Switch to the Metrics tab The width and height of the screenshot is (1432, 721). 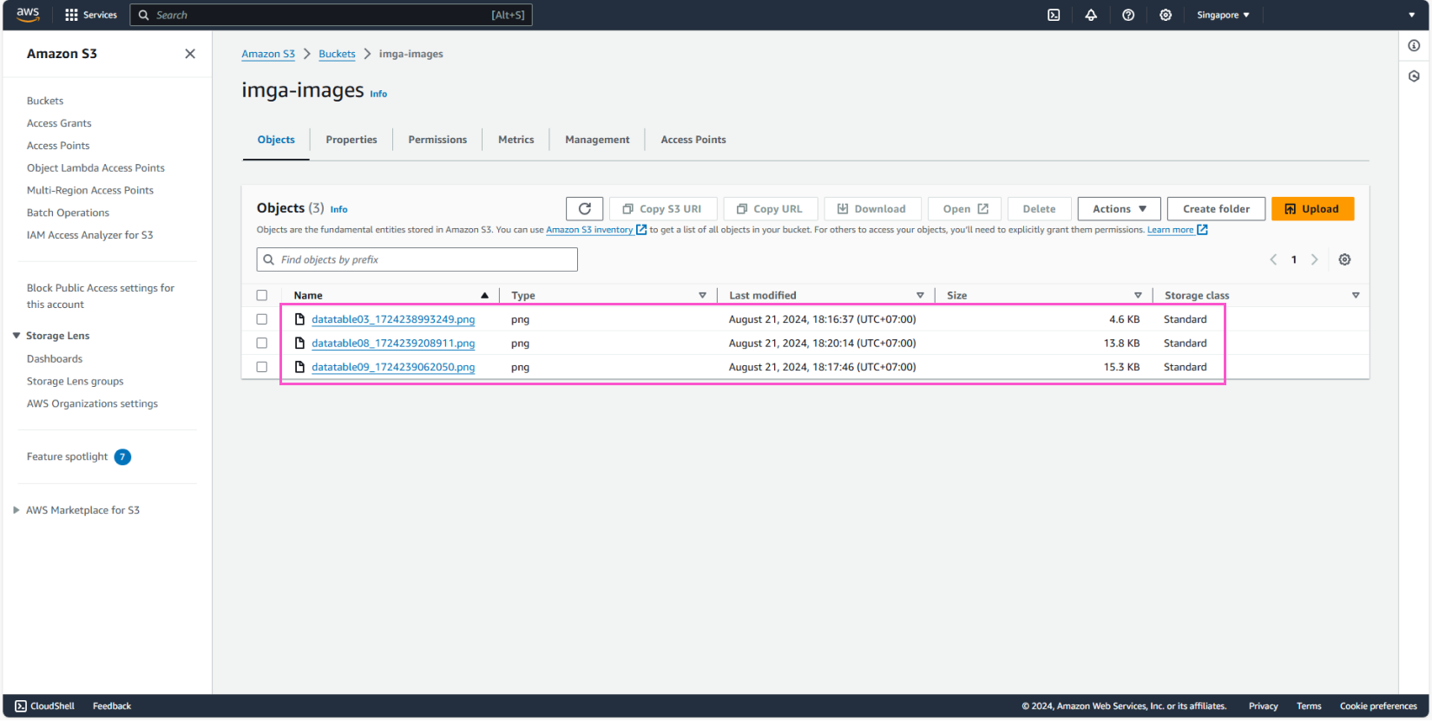tap(516, 140)
